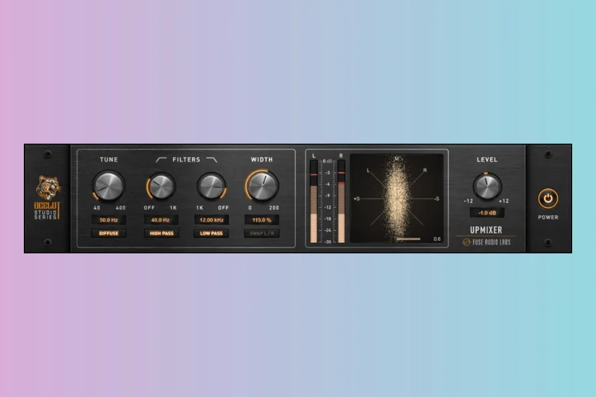Click the 115.0 % width value field
Viewport: 596px width, 397px height.
[262, 220]
